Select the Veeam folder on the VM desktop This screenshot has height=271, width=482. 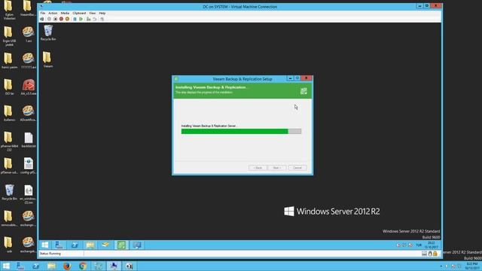(x=48, y=59)
